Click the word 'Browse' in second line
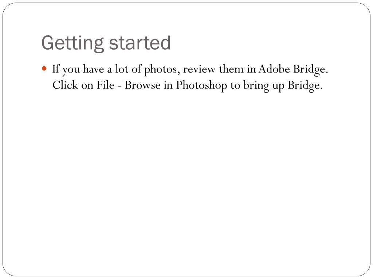The height and width of the screenshot is (280, 373). click(142, 85)
